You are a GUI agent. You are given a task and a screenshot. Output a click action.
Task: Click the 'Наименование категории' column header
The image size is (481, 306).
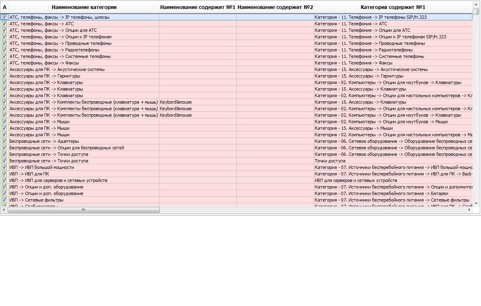click(84, 7)
